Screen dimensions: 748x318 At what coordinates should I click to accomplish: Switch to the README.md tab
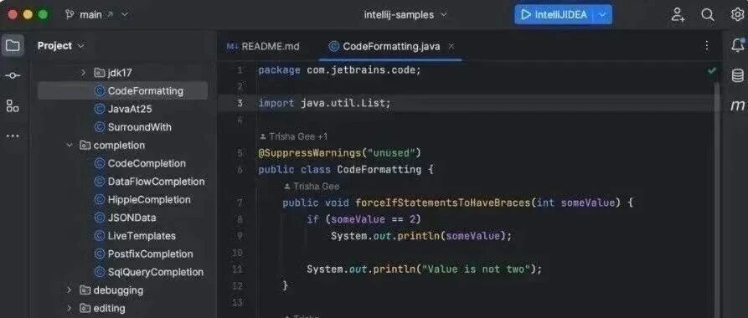(263, 46)
